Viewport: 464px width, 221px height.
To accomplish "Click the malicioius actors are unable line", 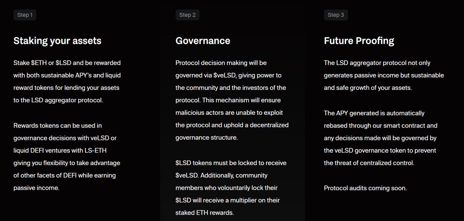I will tap(229, 113).
